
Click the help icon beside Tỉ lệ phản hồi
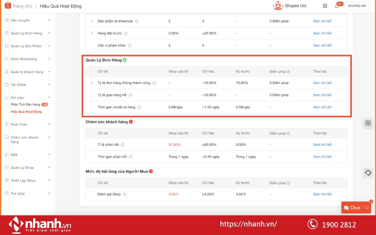(x=122, y=145)
